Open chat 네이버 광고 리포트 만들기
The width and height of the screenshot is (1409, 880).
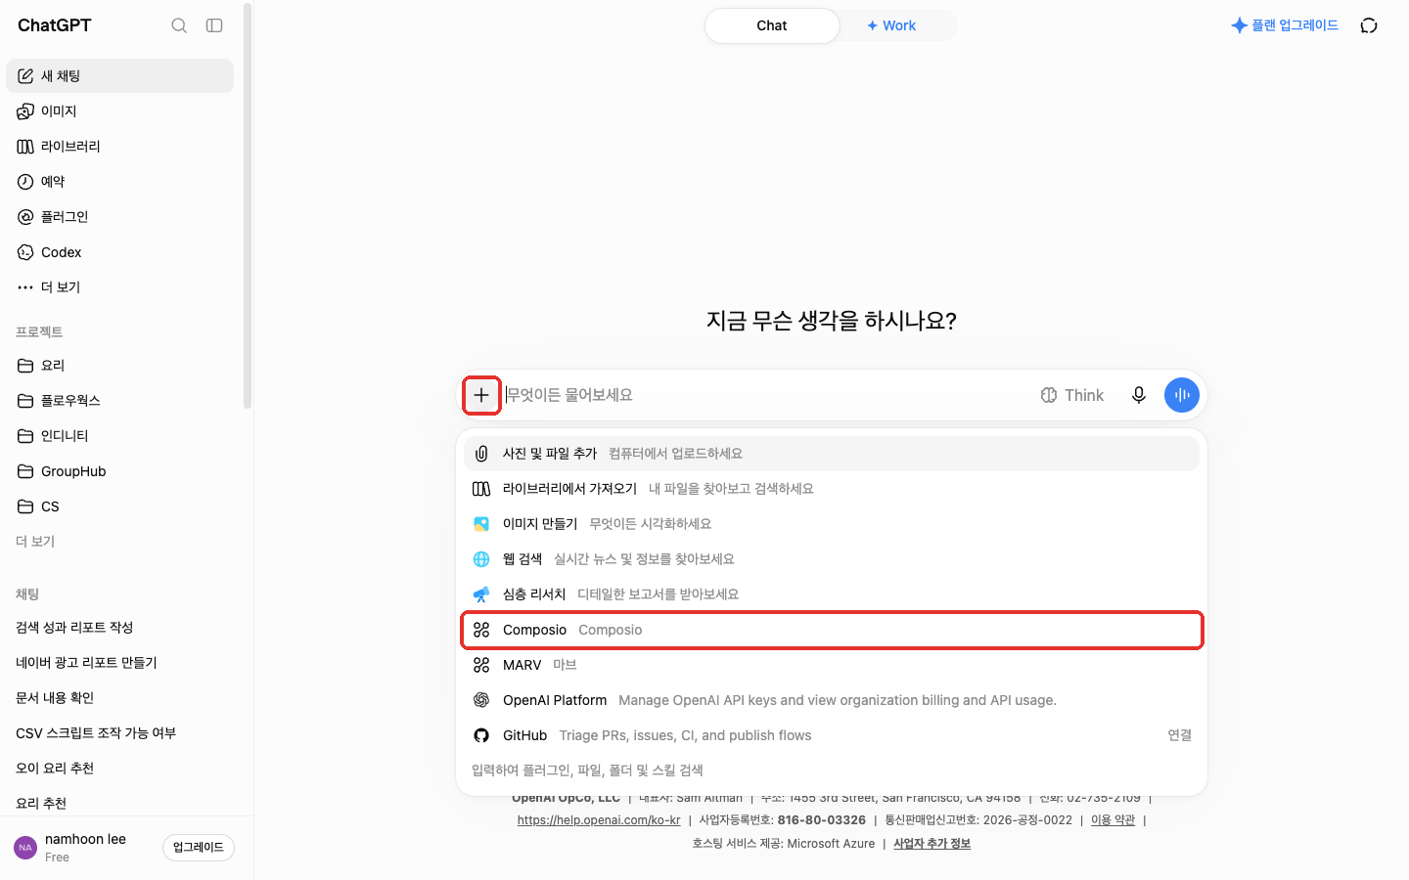pyautogui.click(x=119, y=663)
